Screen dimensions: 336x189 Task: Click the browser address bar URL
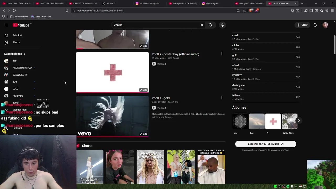101,10
